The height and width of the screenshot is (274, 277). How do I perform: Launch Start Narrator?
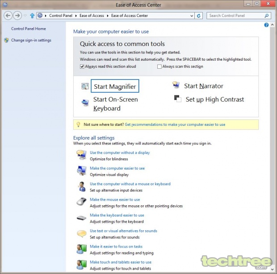(x=204, y=86)
